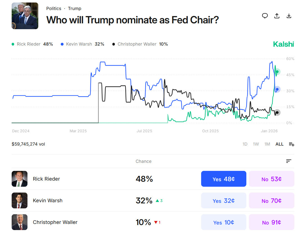Click the green marker at the chart's end

coord(277,72)
